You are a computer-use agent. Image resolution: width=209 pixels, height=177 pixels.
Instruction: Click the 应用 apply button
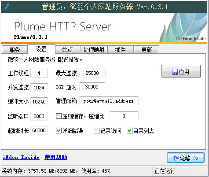click(x=181, y=71)
